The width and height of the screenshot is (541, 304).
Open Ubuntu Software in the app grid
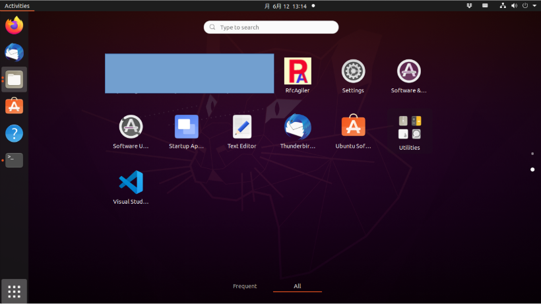pyautogui.click(x=353, y=131)
